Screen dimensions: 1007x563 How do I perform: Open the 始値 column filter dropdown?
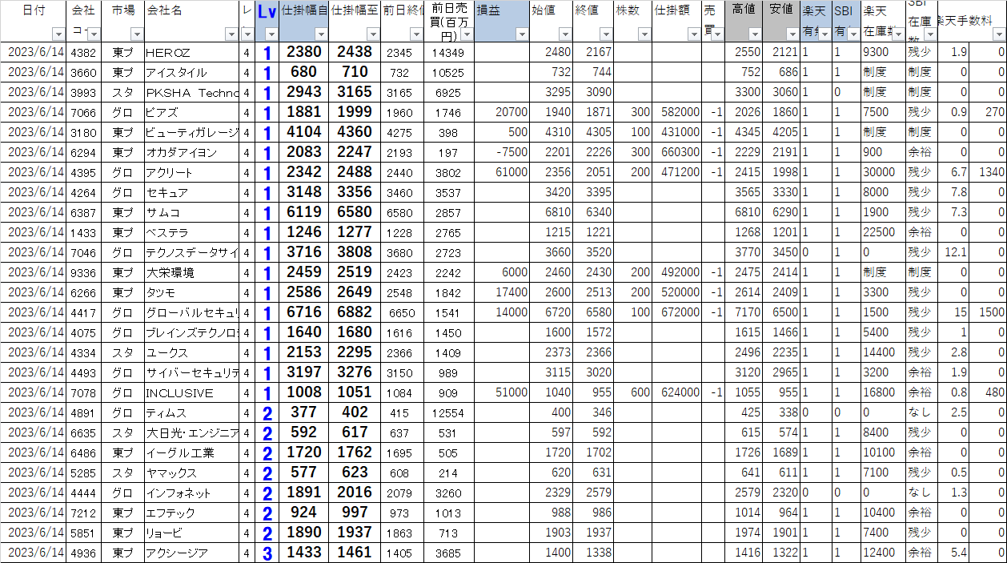pos(565,34)
